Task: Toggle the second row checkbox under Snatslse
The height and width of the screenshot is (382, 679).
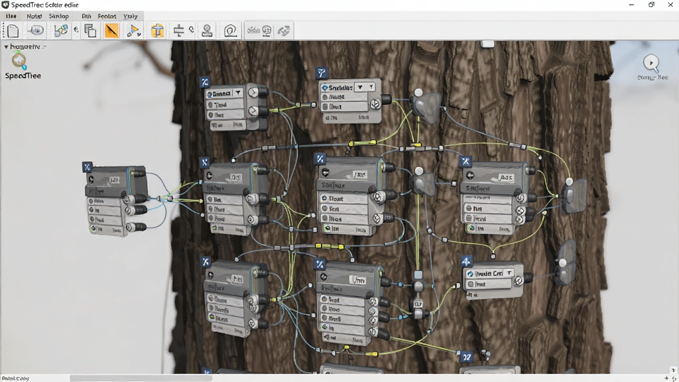Action: click(325, 107)
